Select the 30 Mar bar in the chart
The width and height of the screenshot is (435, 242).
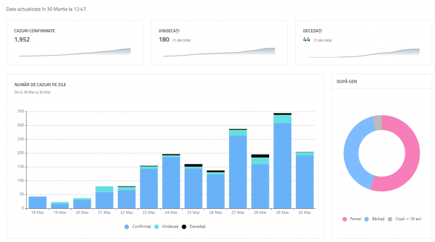(x=304, y=182)
